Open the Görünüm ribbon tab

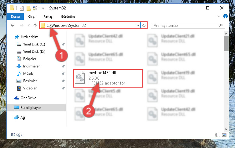68,16
